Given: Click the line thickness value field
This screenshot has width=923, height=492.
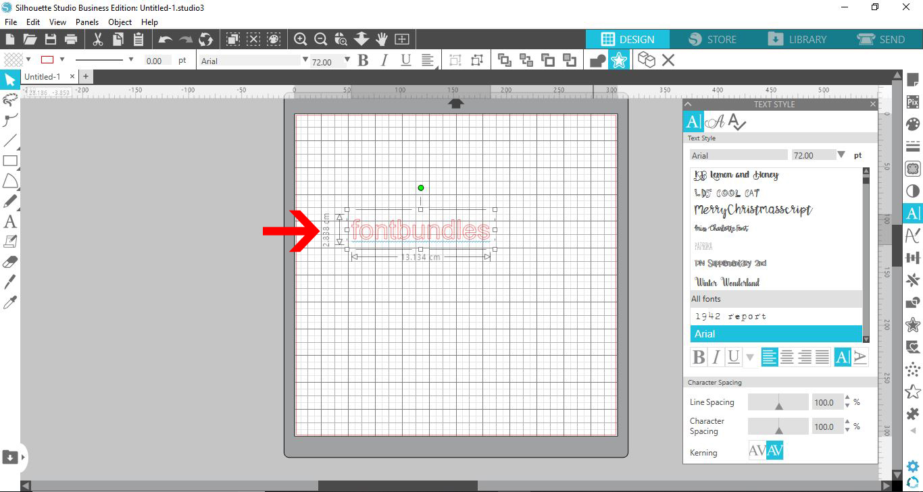Looking at the screenshot, I should [158, 61].
